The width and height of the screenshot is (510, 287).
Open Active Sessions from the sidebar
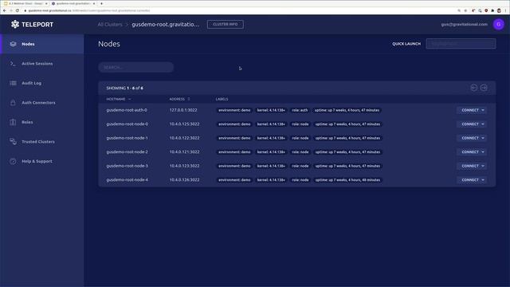[x=42, y=64]
